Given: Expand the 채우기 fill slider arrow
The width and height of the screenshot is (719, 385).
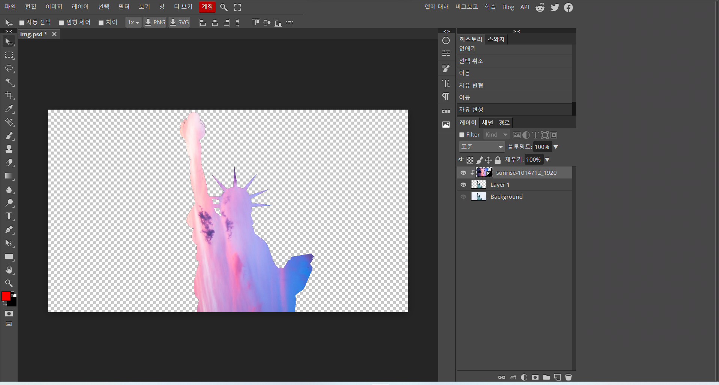Looking at the screenshot, I should pyautogui.click(x=547, y=160).
